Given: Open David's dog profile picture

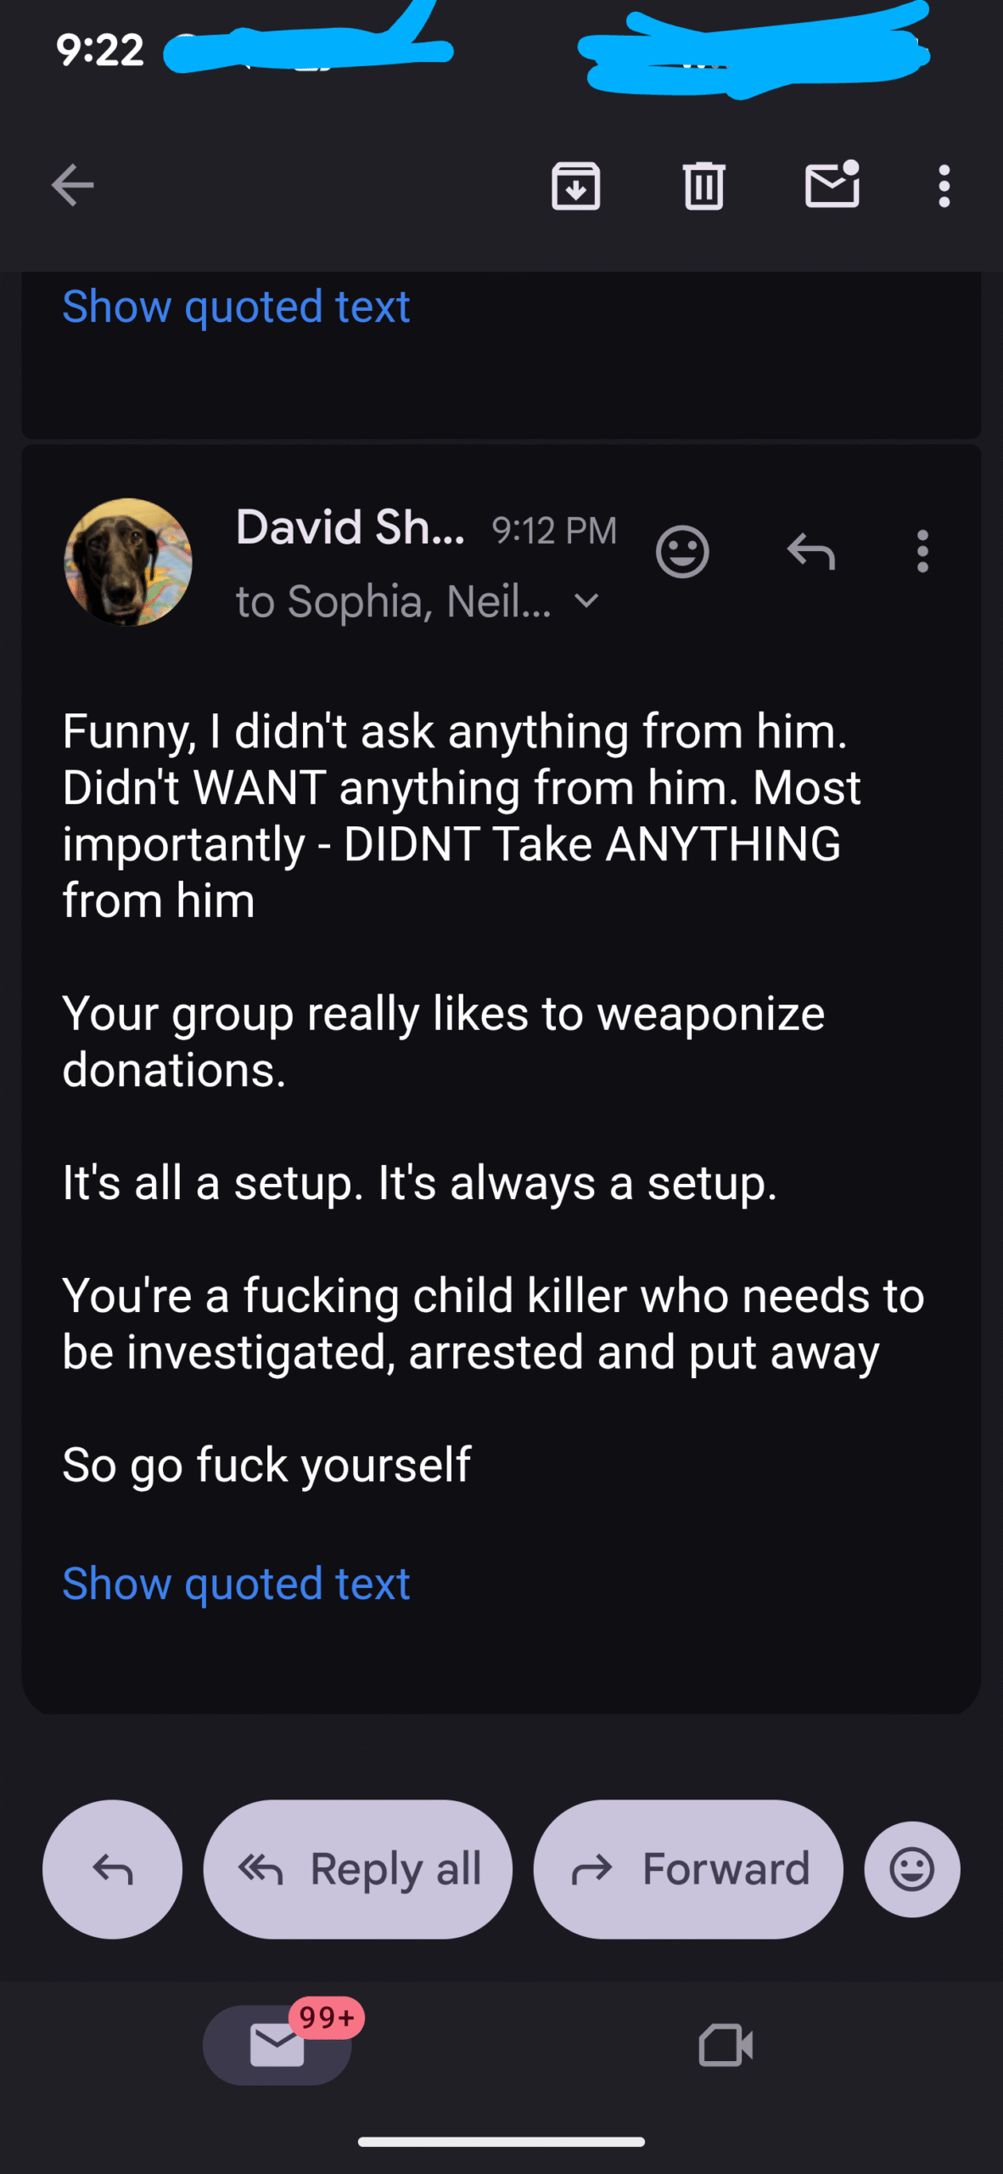Looking at the screenshot, I should pos(128,562).
